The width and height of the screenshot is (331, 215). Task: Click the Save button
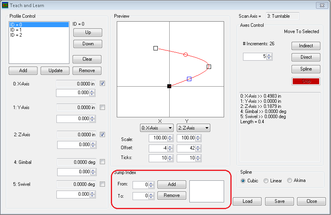point(279,201)
